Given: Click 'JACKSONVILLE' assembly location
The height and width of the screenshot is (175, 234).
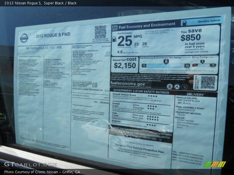Looking at the screenshot, I should click(x=186, y=110).
